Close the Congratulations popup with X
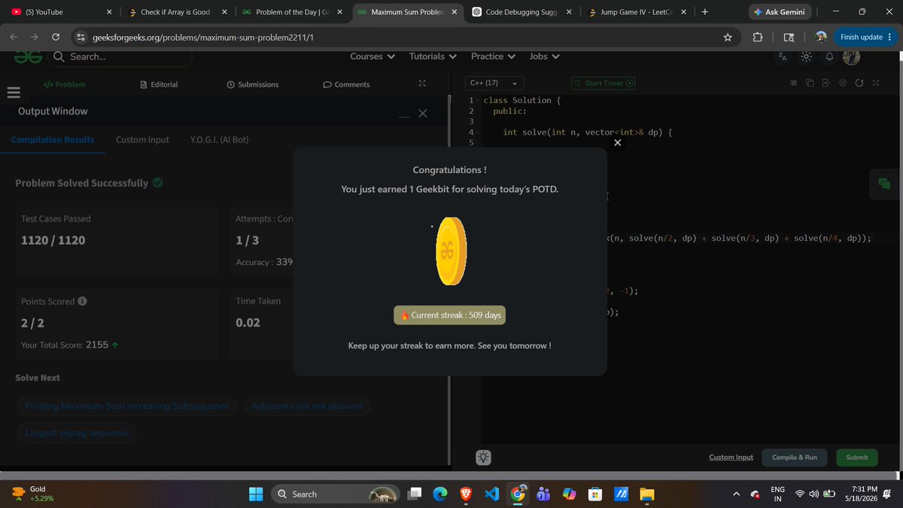 tap(617, 142)
